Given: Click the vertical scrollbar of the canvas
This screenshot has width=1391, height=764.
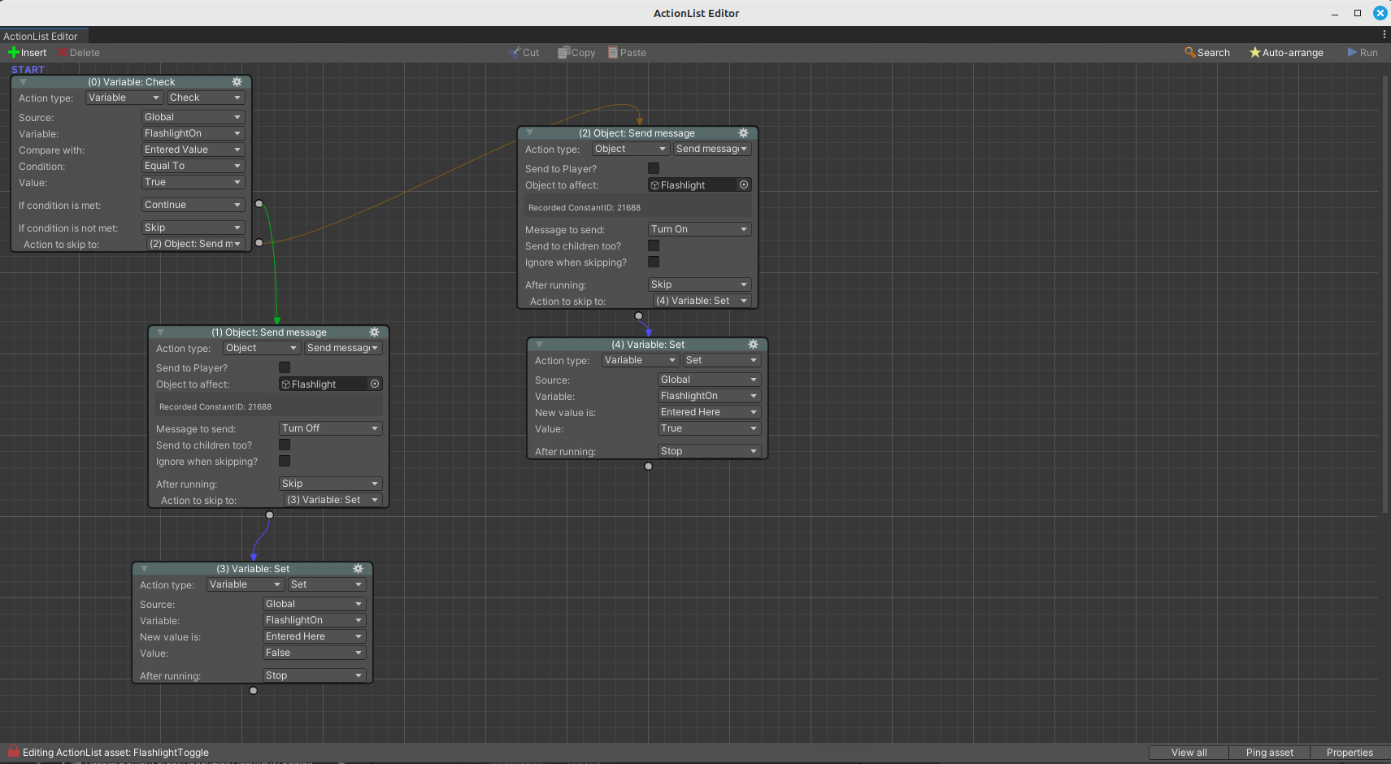Looking at the screenshot, I should pos(1385,294).
